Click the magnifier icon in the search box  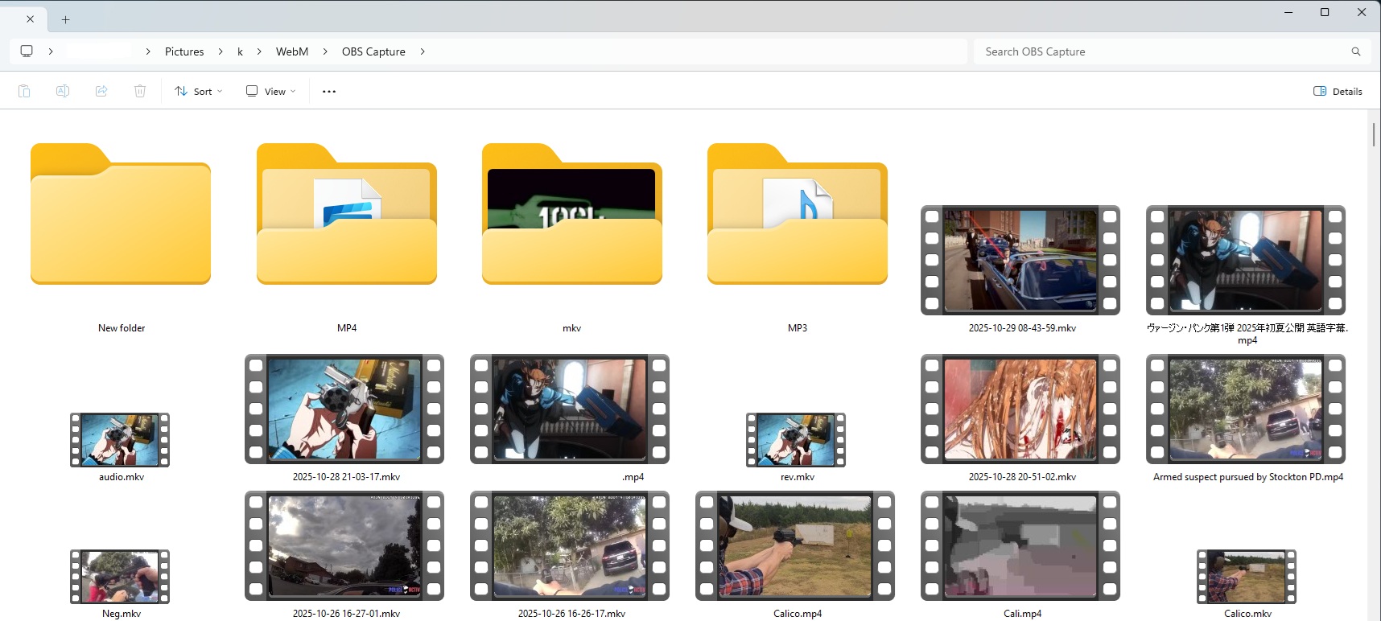(1356, 51)
